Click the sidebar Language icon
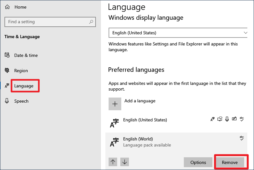The image size is (254, 170). click(7, 85)
